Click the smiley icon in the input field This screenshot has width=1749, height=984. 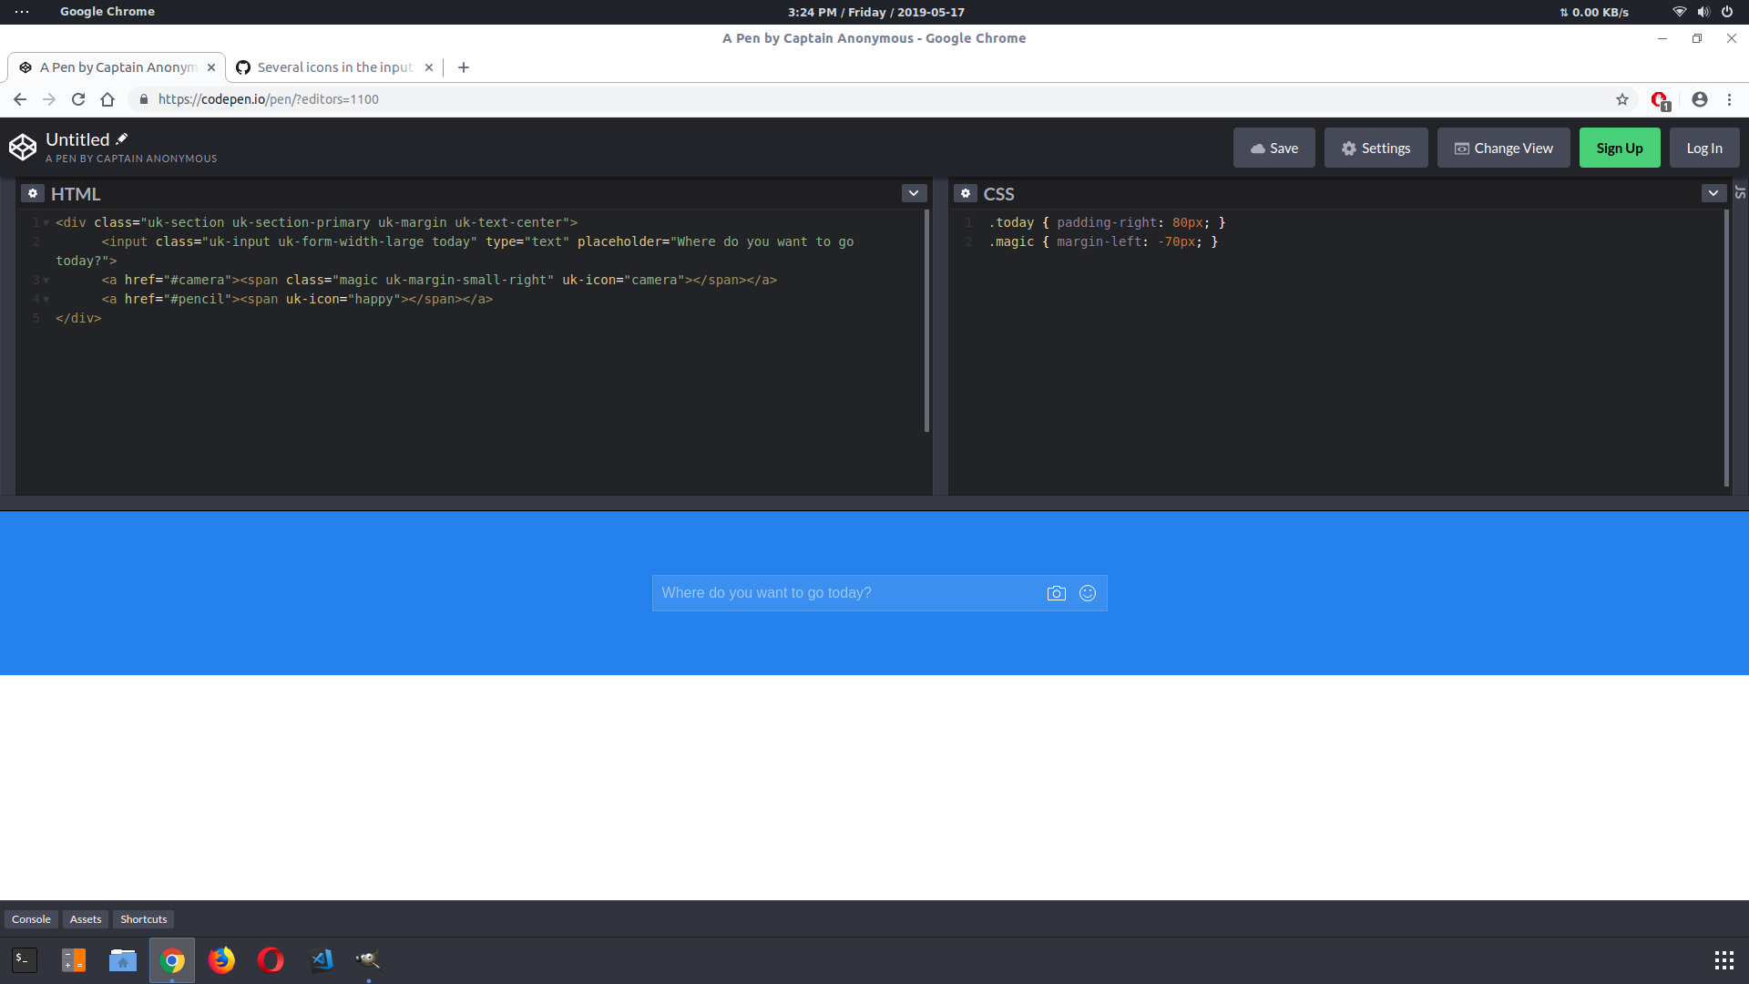click(x=1087, y=592)
